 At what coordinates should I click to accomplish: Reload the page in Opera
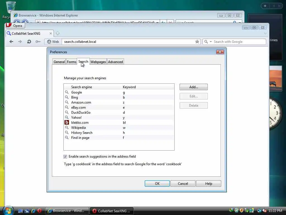click(29, 42)
